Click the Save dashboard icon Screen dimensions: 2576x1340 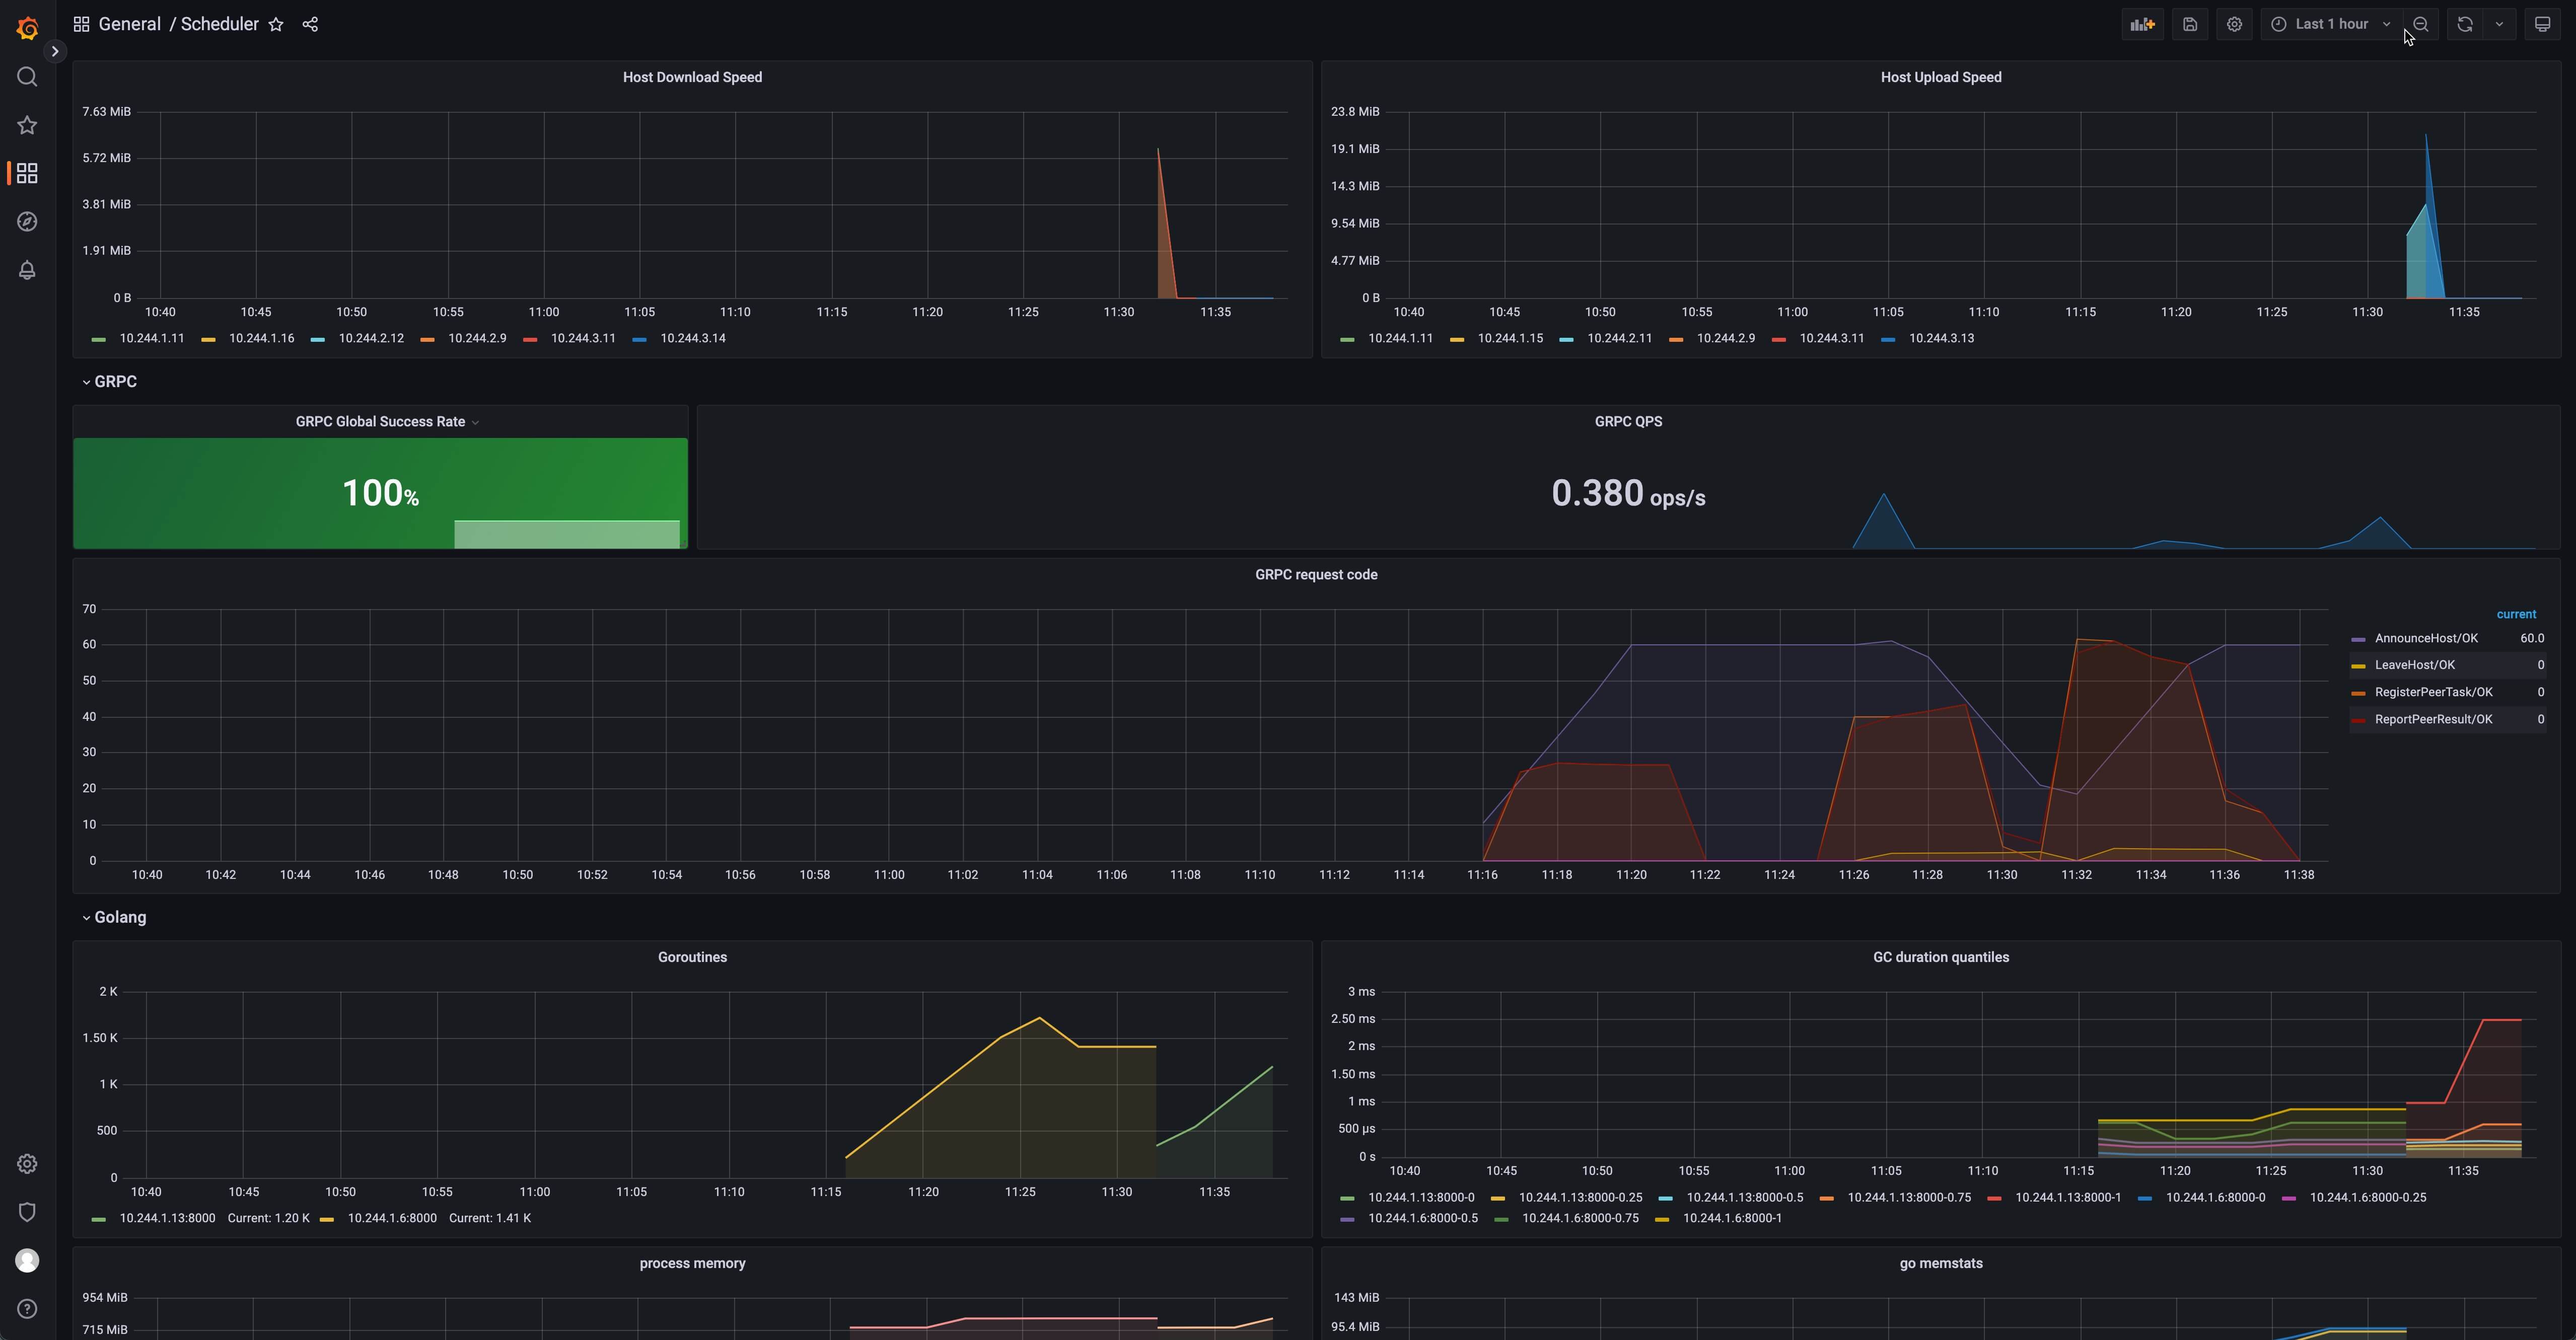point(2190,24)
